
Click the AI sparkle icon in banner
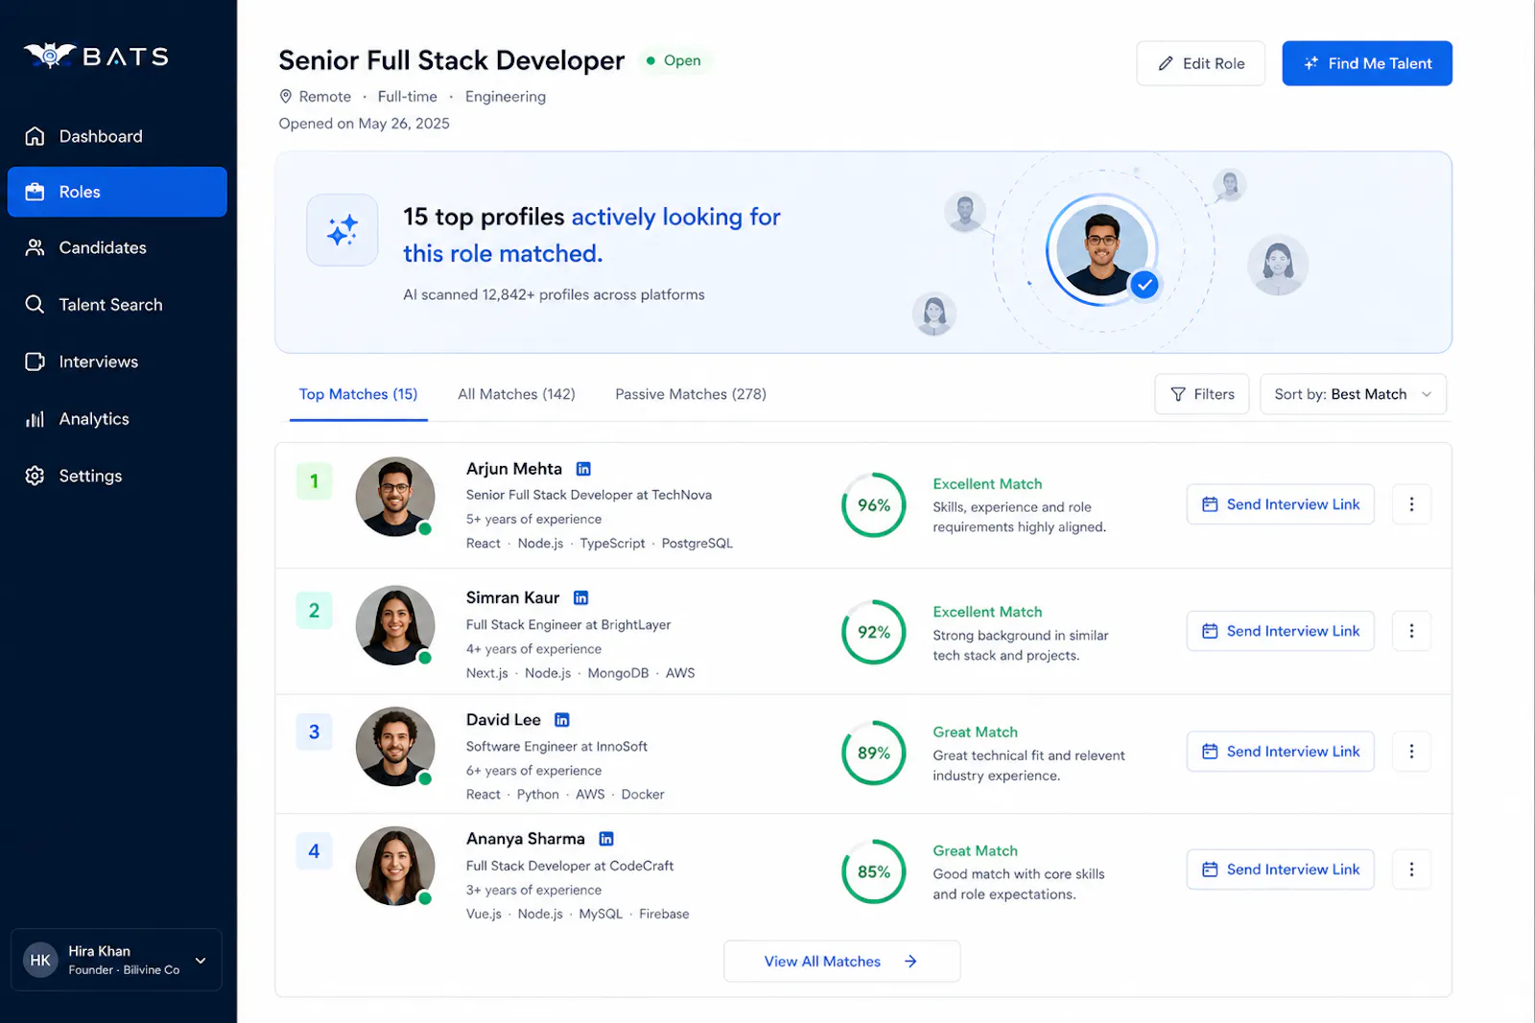click(342, 230)
